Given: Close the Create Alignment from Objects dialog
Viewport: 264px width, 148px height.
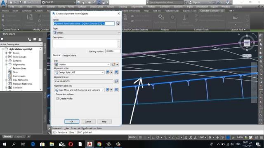Looking at the screenshot, I should click(119, 14).
